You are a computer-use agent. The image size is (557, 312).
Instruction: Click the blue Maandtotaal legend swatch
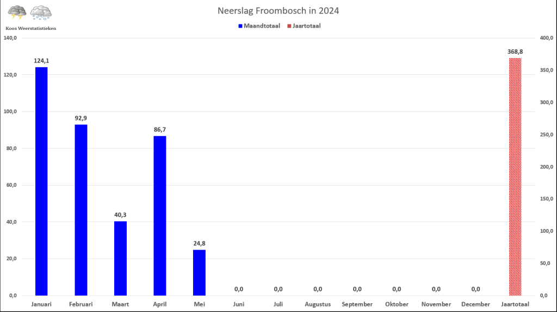click(x=240, y=26)
